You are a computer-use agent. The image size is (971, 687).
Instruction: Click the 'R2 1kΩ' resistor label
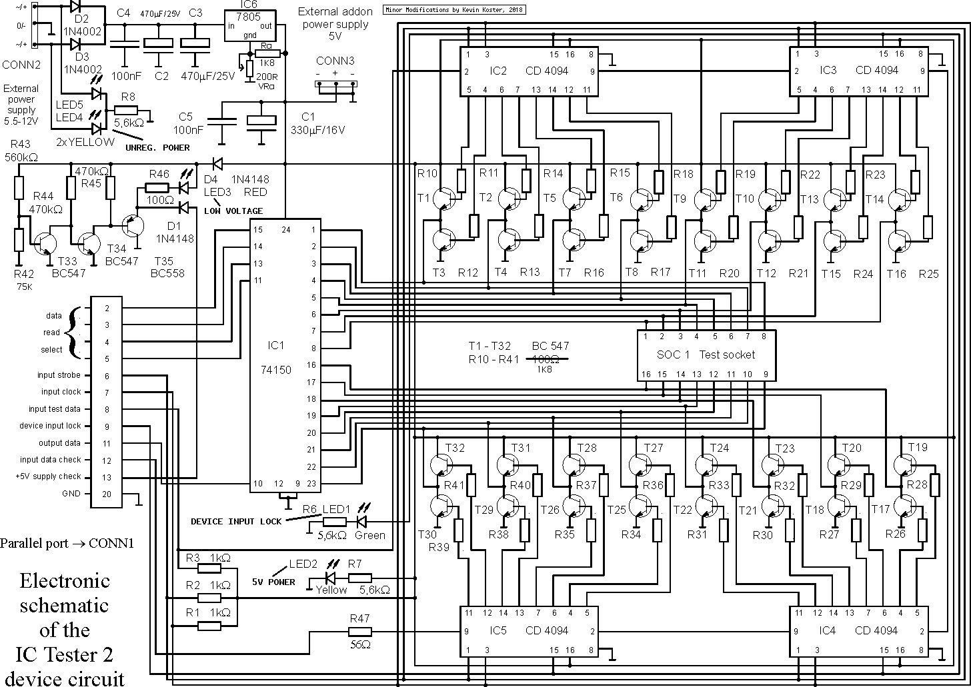pos(207,584)
